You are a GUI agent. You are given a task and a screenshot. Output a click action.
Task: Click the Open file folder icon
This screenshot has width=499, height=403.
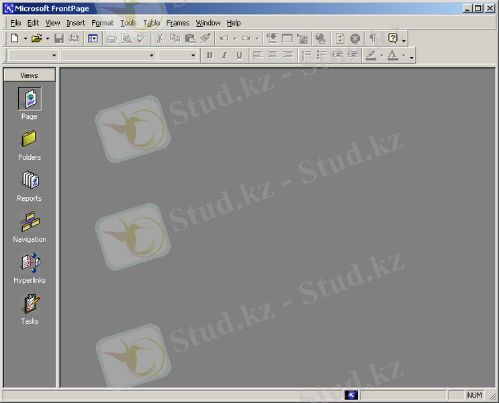(37, 39)
